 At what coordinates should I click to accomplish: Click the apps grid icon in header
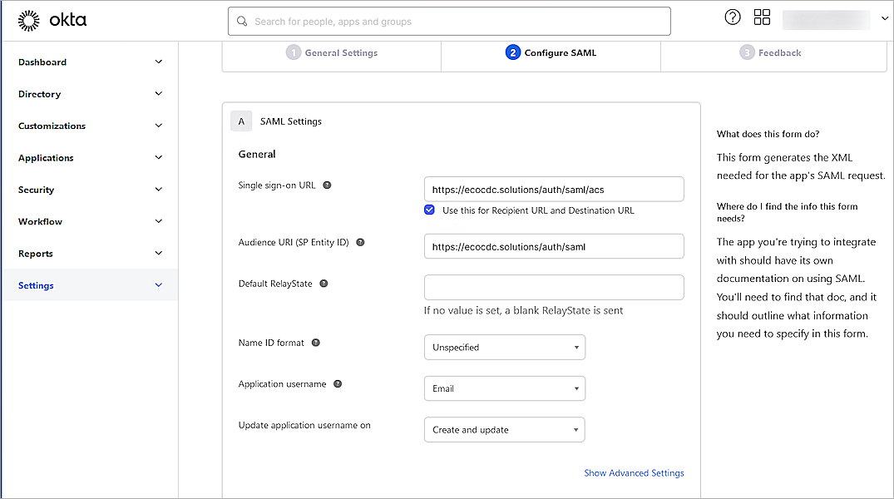point(762,17)
